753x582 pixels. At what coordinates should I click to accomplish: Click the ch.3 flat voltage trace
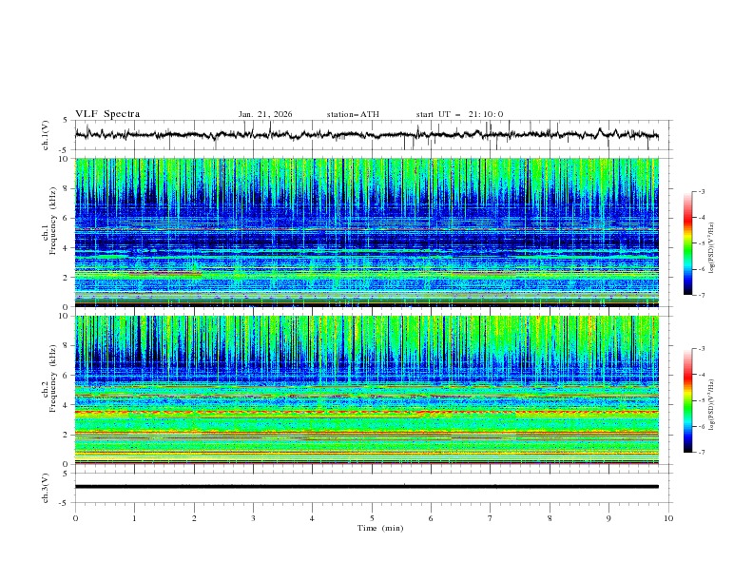point(366,487)
